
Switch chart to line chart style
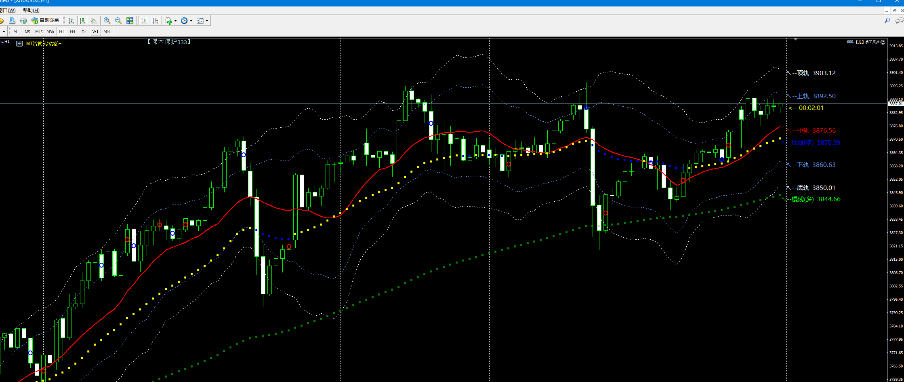pos(94,21)
